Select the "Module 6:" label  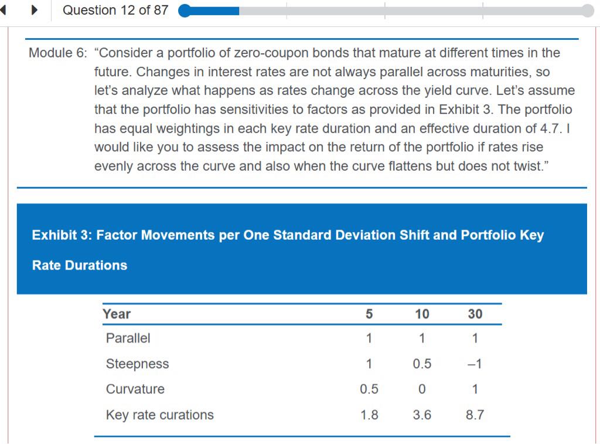[57, 53]
